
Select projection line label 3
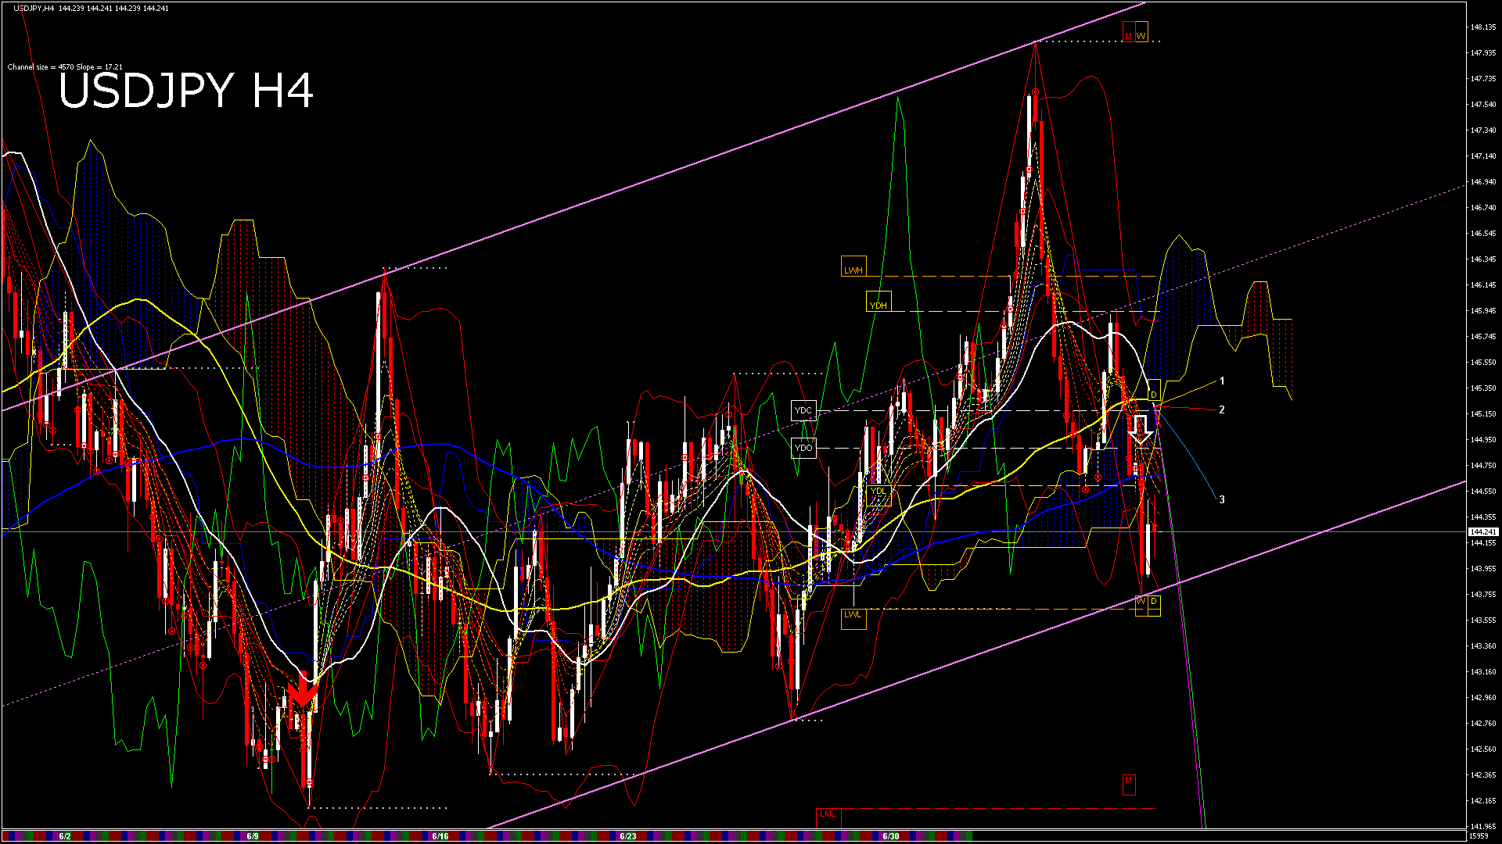1222,499
